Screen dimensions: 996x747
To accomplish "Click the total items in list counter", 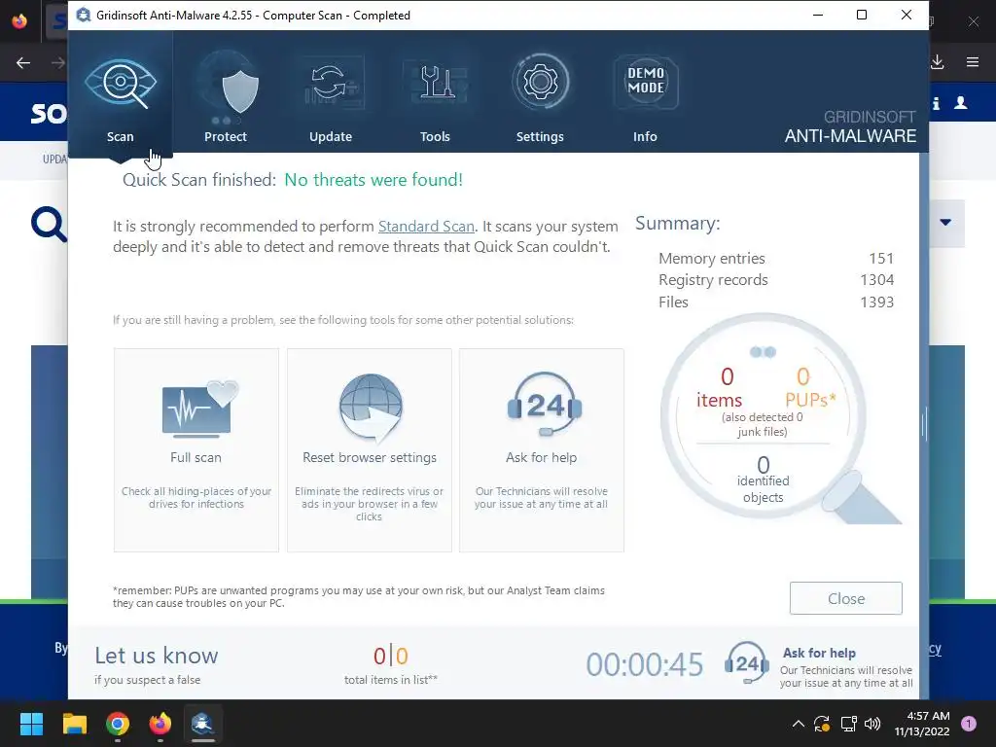I will coord(391,665).
